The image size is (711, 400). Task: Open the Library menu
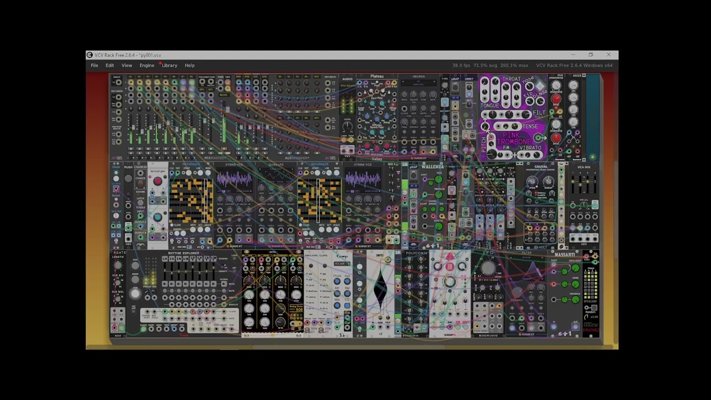click(169, 66)
